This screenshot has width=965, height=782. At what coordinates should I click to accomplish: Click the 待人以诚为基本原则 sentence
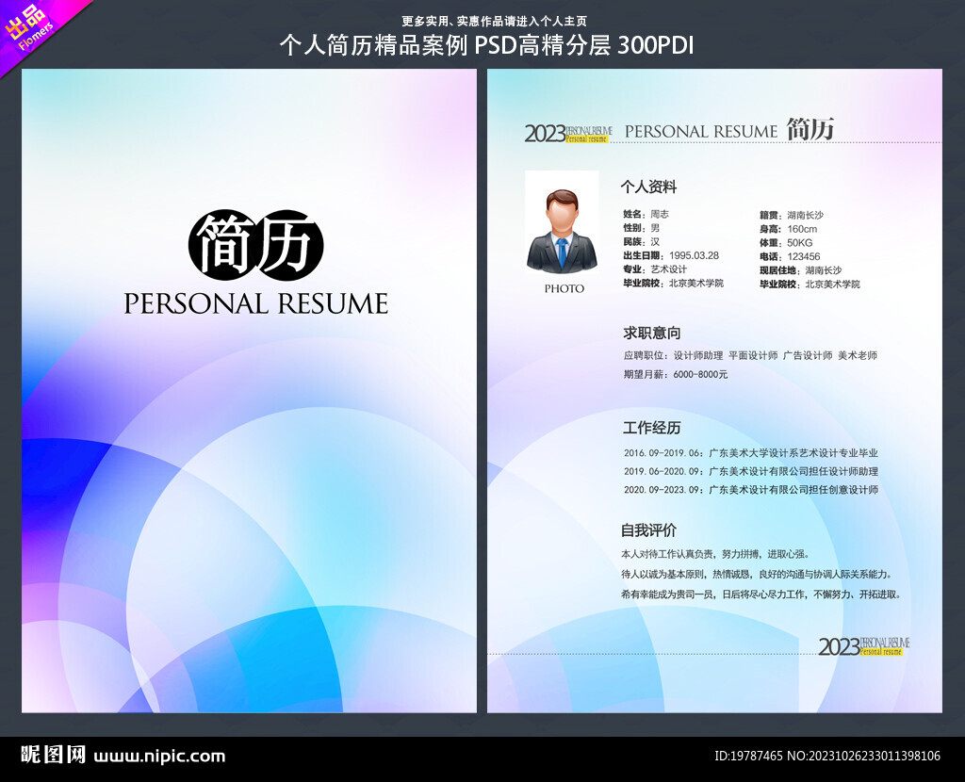[757, 574]
